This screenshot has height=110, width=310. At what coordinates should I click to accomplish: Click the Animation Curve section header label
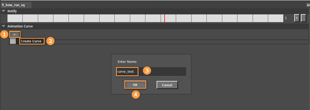click(20, 26)
